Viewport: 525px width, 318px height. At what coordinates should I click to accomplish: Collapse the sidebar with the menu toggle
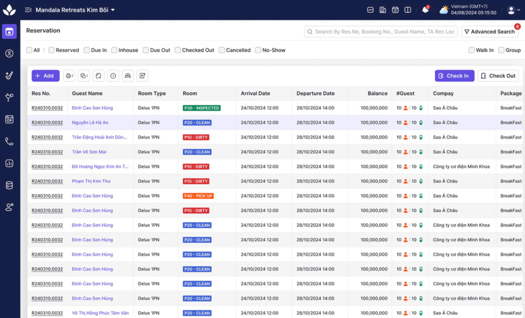click(x=28, y=10)
